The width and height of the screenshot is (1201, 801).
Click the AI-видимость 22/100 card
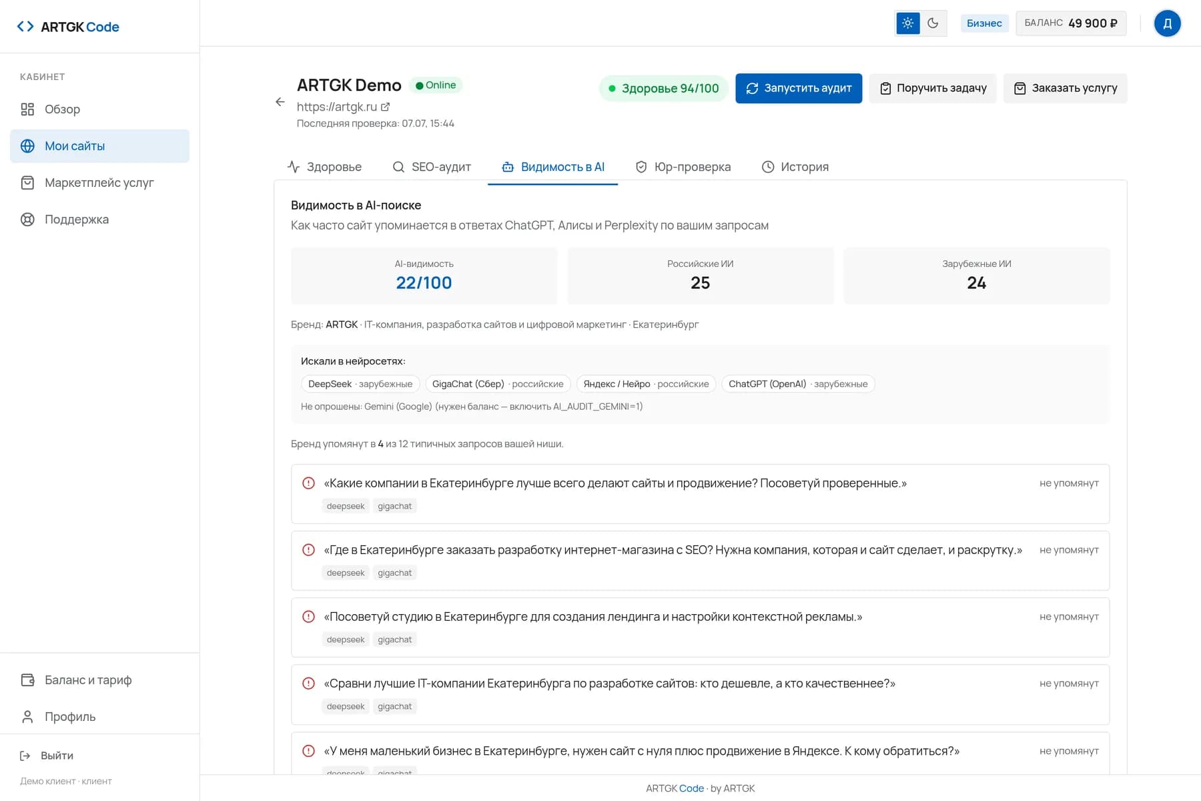click(x=424, y=276)
